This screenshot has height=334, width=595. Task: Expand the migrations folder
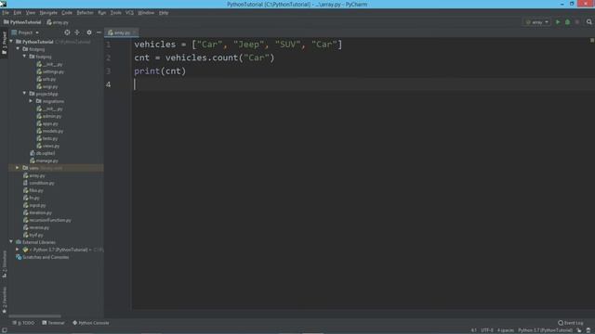point(31,101)
